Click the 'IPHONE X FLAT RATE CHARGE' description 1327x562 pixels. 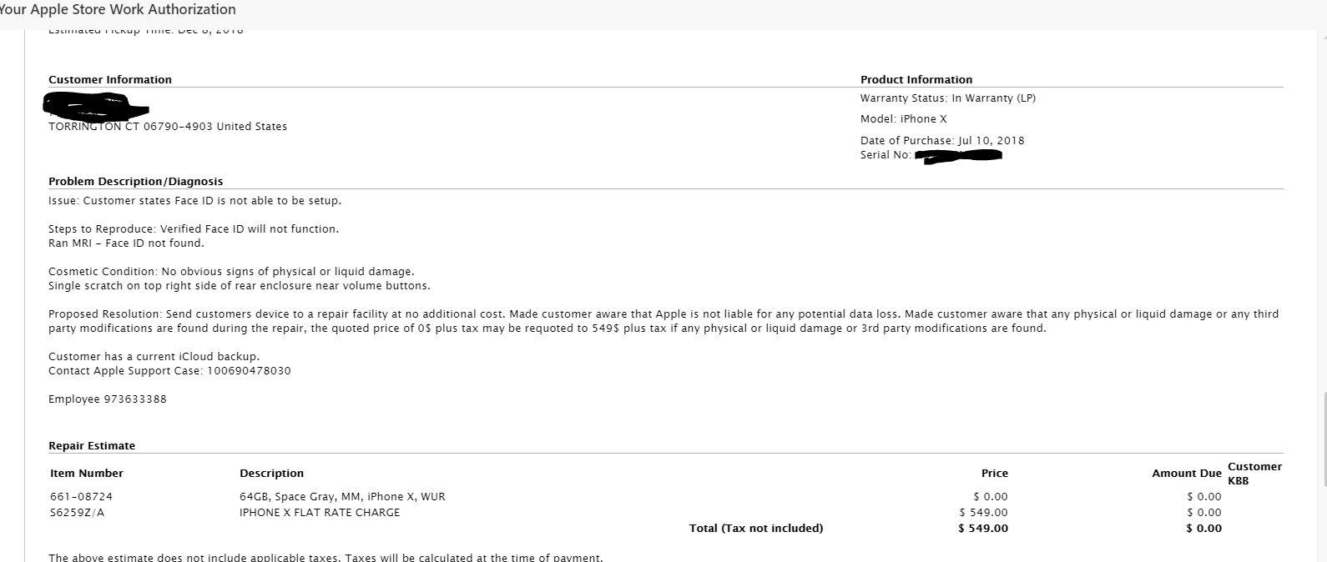pos(320,513)
